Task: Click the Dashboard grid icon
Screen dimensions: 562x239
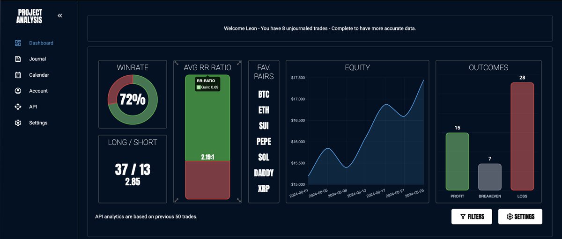Action: (18, 43)
